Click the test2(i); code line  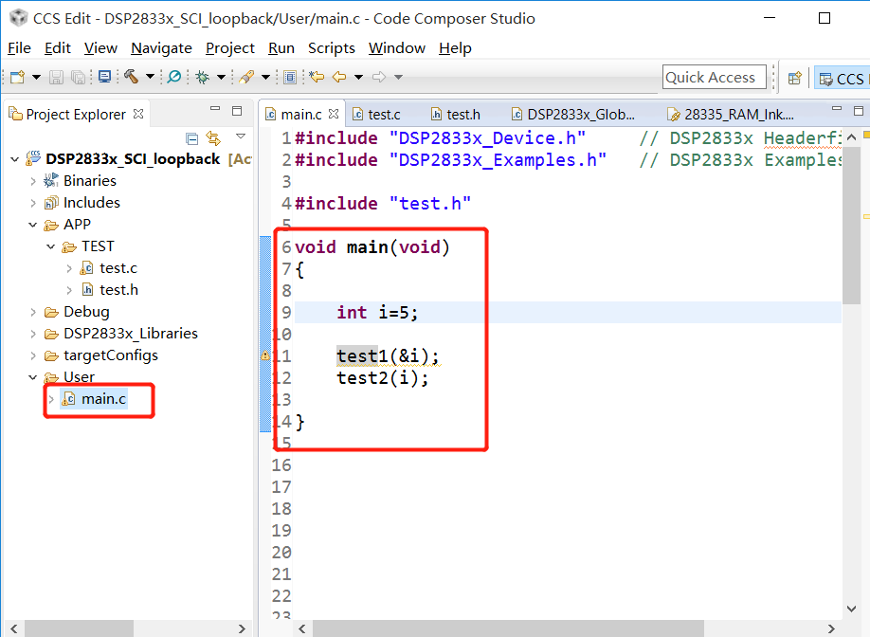click(x=383, y=378)
